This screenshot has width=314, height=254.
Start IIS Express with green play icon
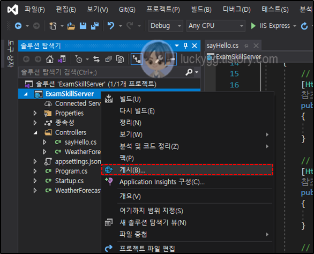253,26
